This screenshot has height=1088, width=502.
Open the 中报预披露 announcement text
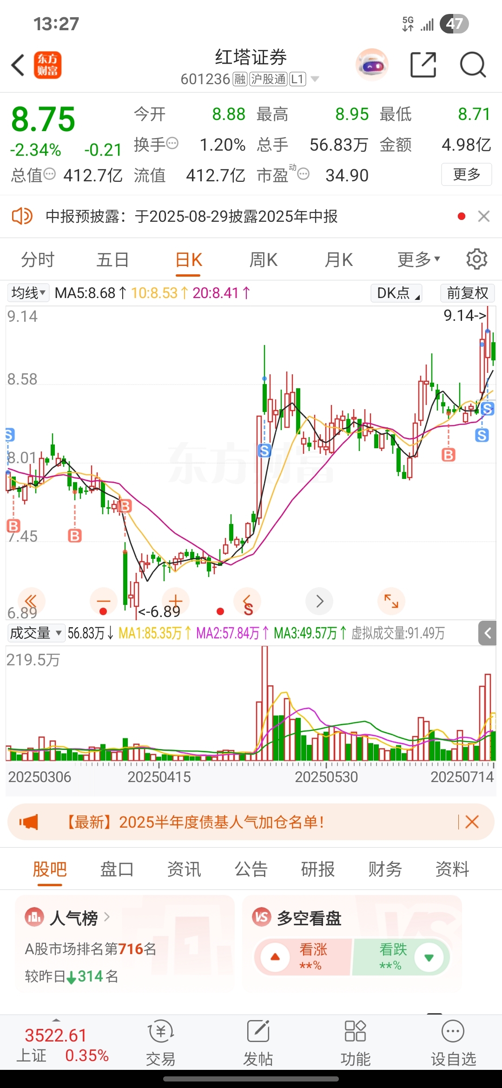point(192,216)
